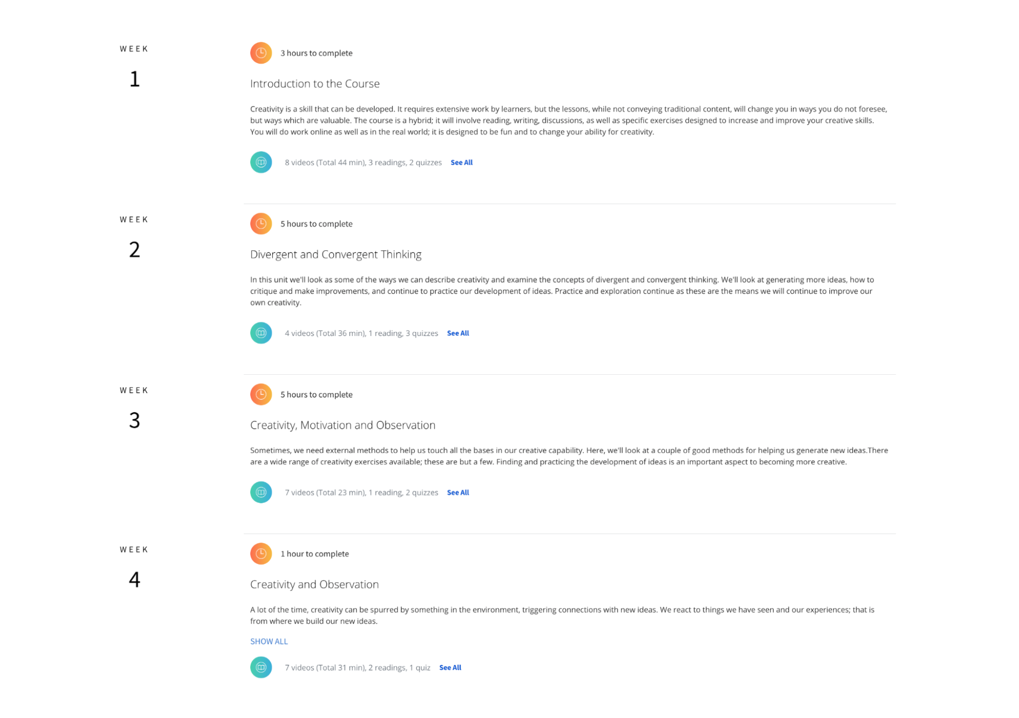Click the Week 4 orange clock icon
The image size is (1019, 718).
(260, 554)
